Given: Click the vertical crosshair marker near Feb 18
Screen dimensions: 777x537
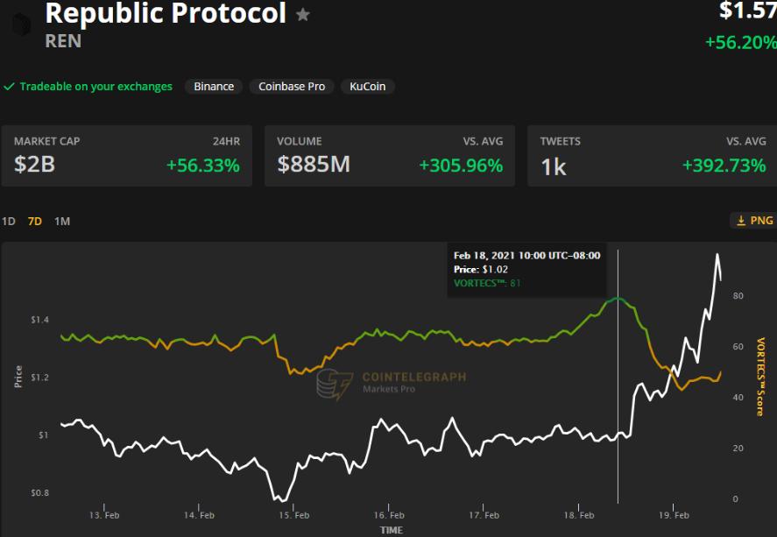Looking at the screenshot, I should pos(619,377).
